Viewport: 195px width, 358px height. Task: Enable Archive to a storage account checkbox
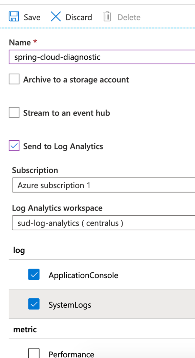click(14, 79)
